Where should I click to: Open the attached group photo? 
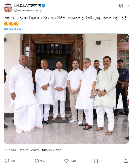tap(66, 89)
